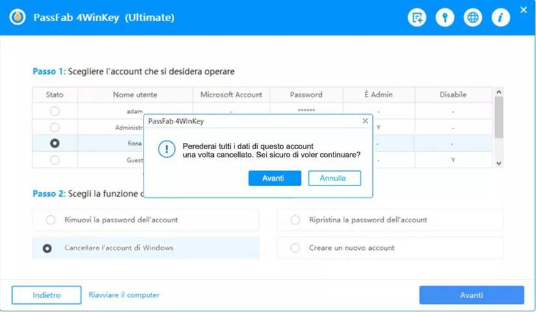Open the key license icon

click(444, 18)
